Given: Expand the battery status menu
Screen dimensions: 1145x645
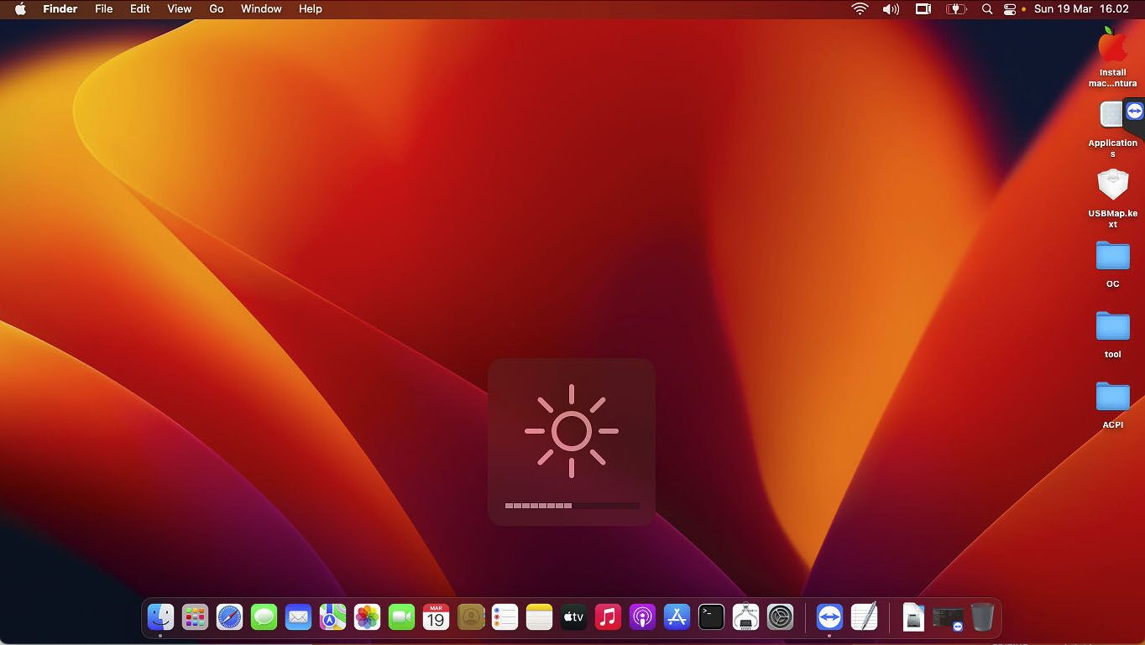Looking at the screenshot, I should point(955,9).
